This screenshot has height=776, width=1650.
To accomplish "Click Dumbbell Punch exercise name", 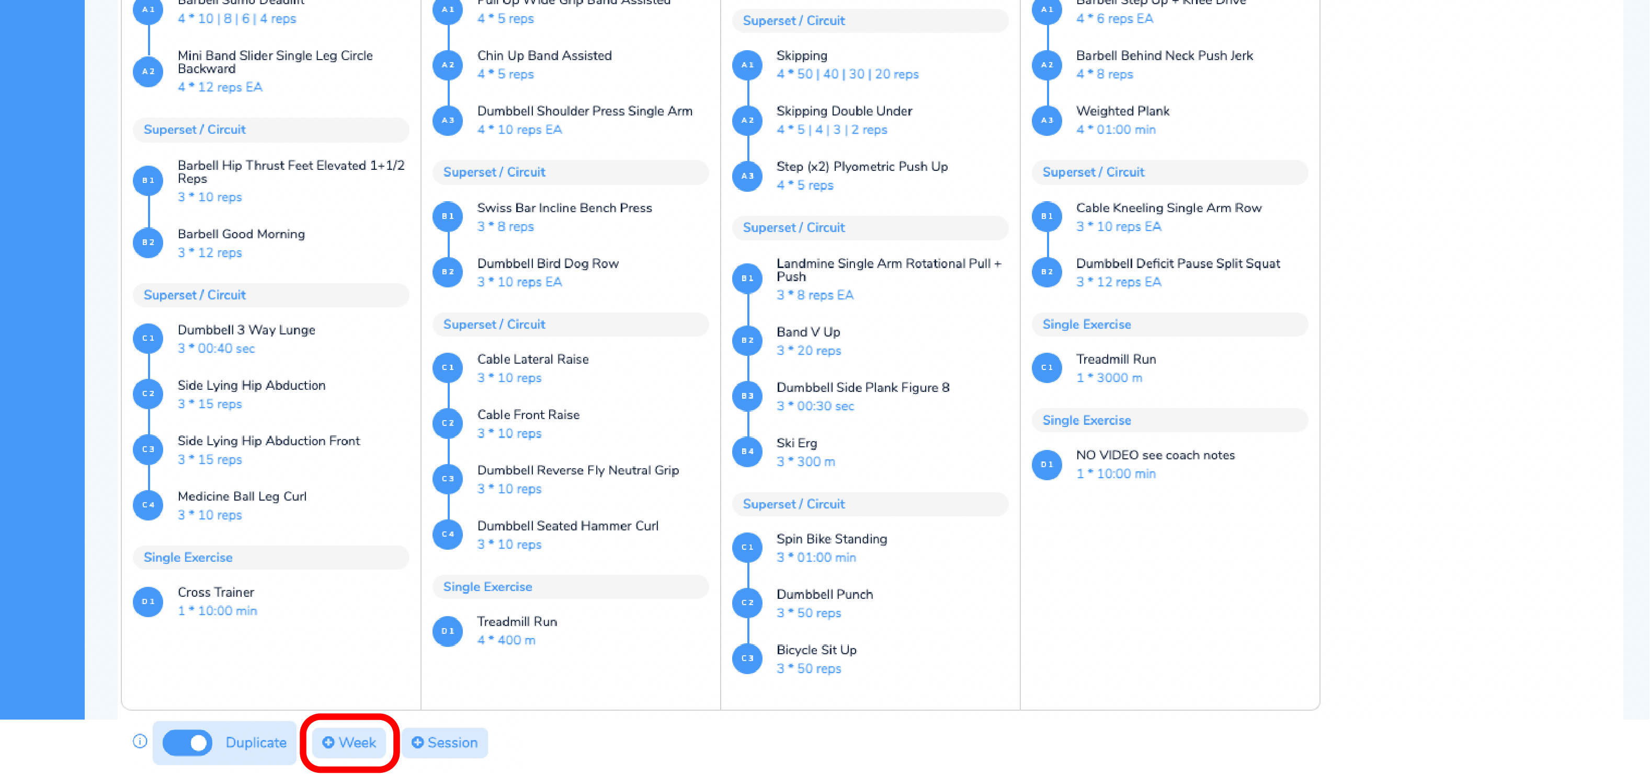I will coord(825,594).
